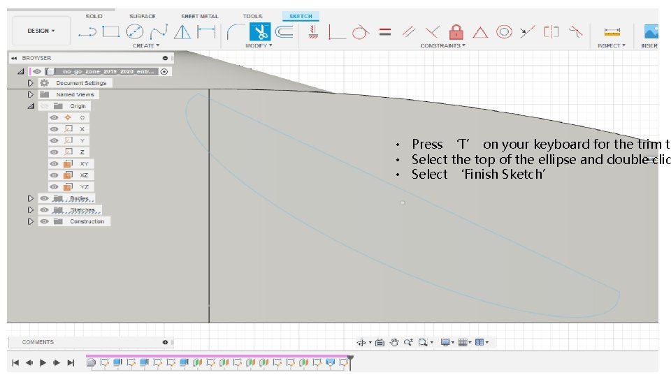671x377 pixels.
Task: Select the Pan hand tool
Action: [394, 342]
